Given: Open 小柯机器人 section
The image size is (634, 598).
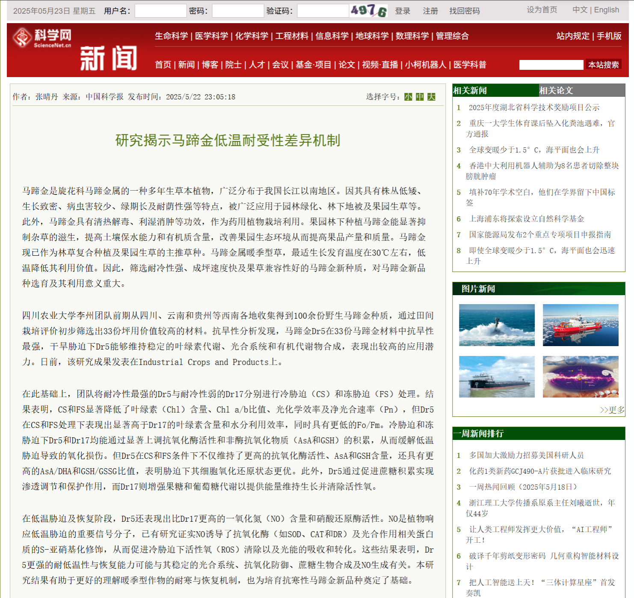Looking at the screenshot, I should pyautogui.click(x=426, y=65).
